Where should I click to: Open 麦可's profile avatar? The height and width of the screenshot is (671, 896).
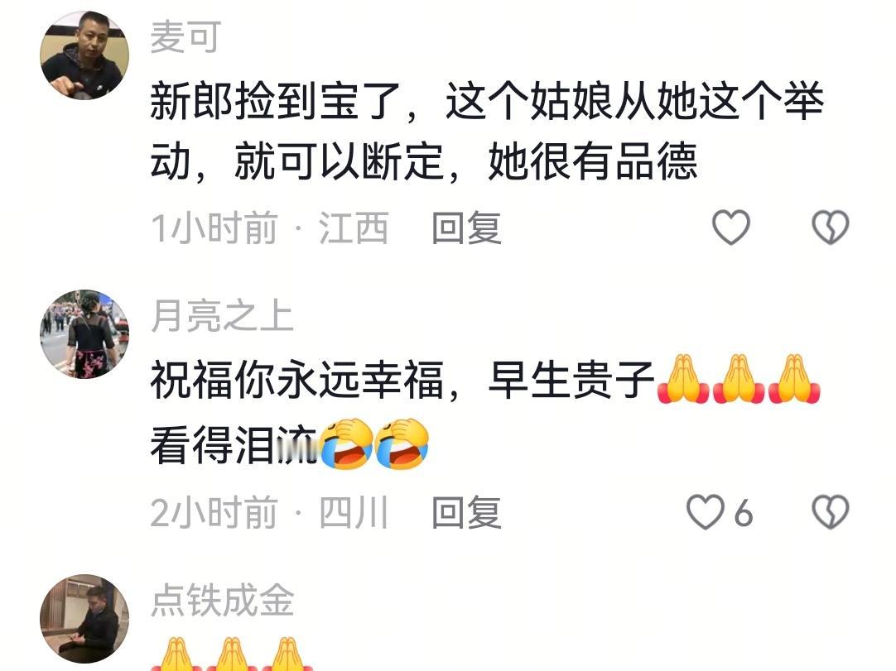(x=84, y=55)
